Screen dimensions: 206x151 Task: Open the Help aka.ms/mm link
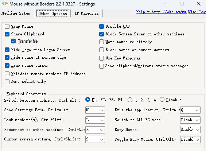(161, 12)
